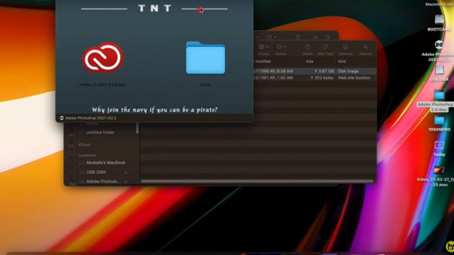Open the Action dropdown in Finder toolbar
Screen dimensions: 454x255
[x=281, y=47]
